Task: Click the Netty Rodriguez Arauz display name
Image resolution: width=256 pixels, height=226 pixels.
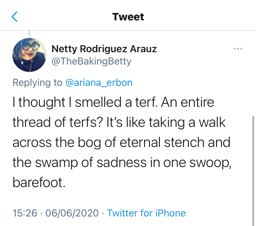Action: point(104,49)
